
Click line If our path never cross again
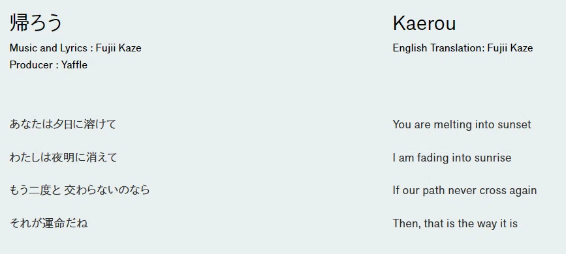(465, 190)
